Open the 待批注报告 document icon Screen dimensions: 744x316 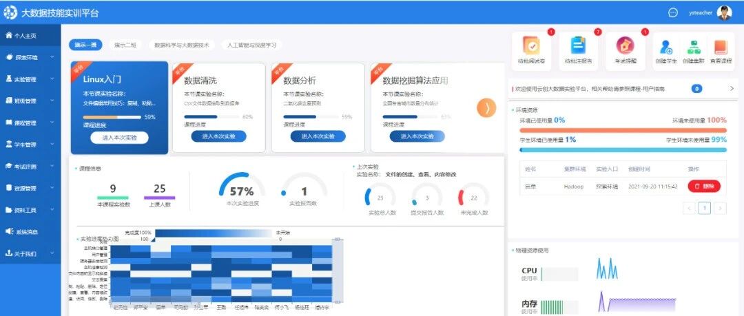pos(578,45)
